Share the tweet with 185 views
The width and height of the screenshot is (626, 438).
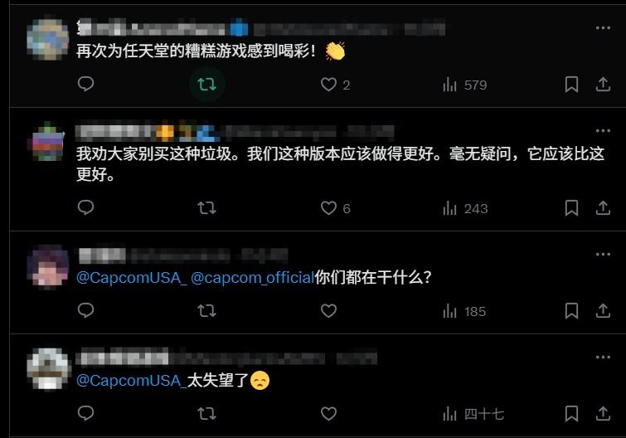click(603, 310)
